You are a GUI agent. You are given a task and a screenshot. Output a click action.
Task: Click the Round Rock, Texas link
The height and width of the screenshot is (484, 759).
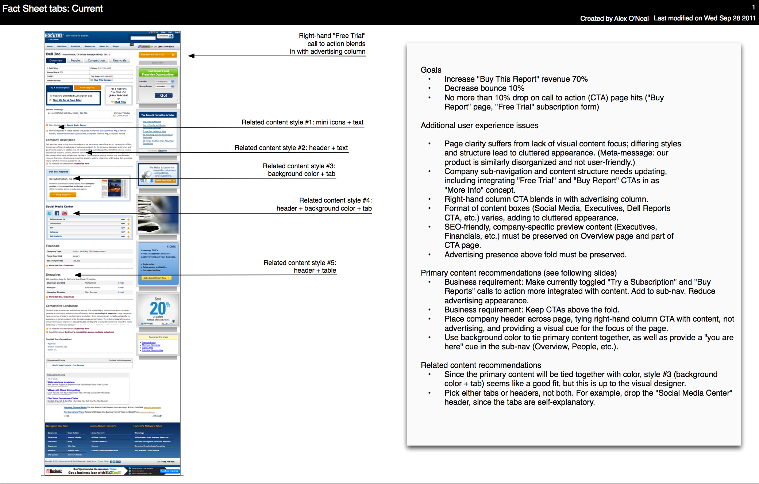[x=76, y=125]
